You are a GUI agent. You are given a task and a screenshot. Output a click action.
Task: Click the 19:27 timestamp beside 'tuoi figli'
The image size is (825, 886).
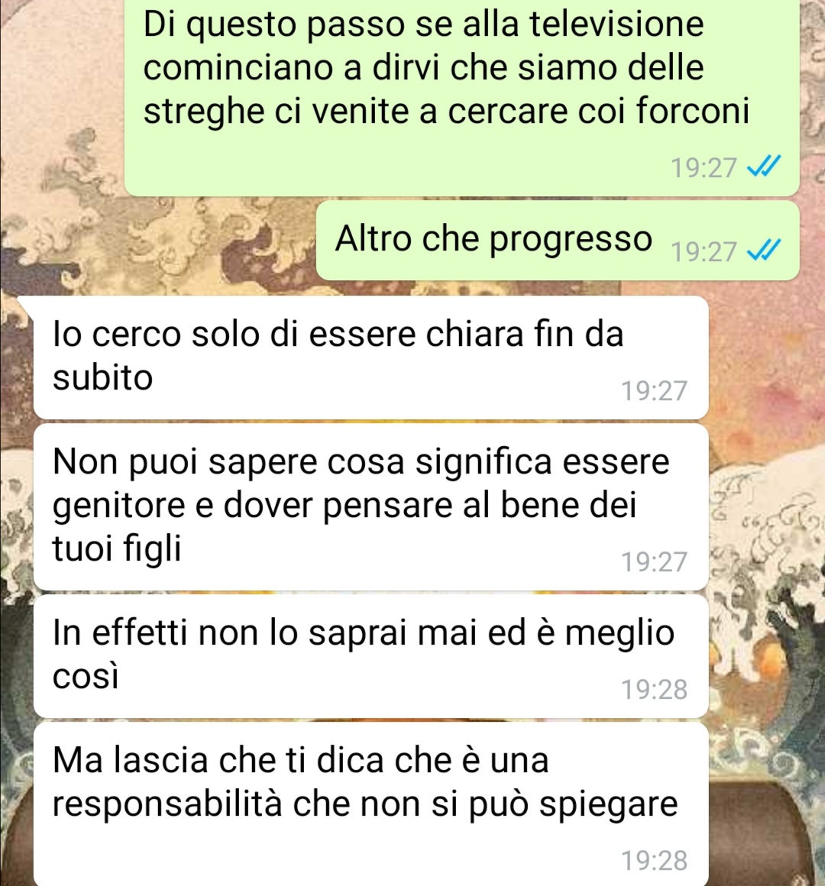point(654,561)
